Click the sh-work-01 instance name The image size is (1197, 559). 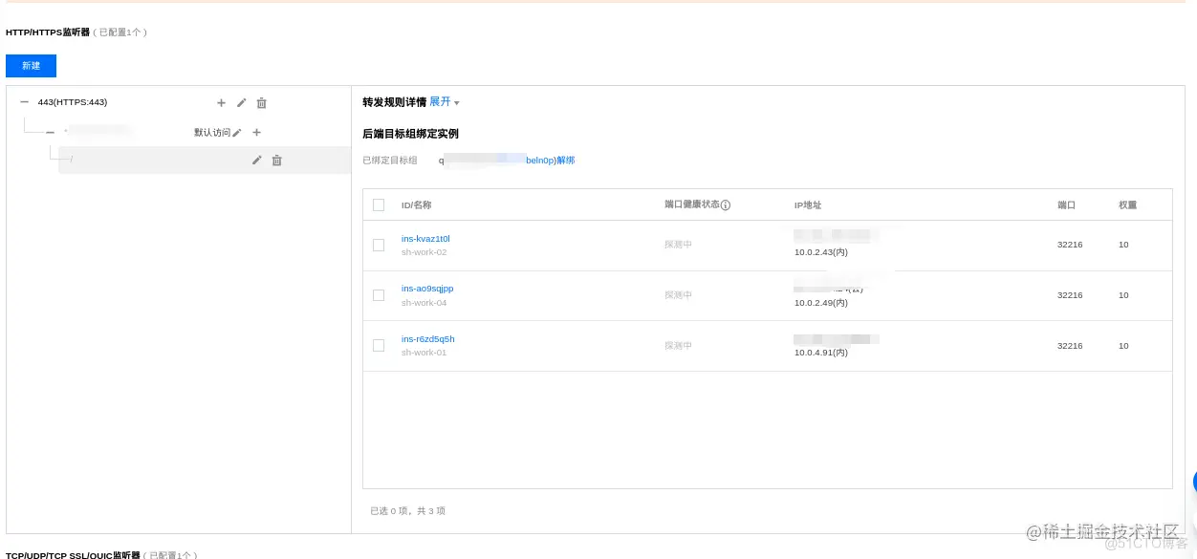coord(424,353)
